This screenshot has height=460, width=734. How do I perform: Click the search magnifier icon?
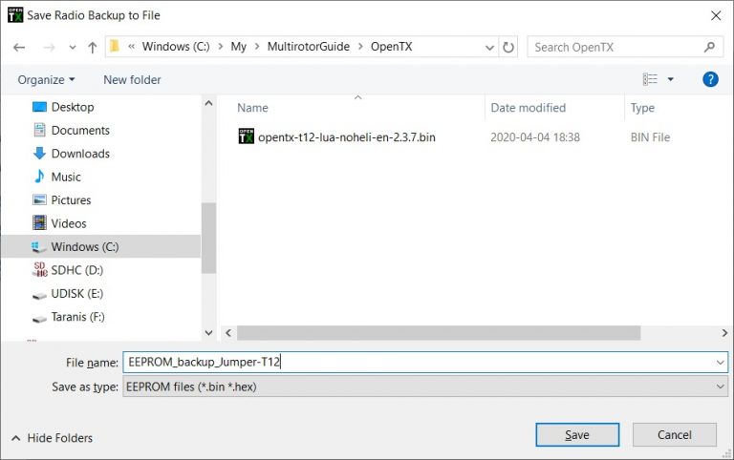[709, 47]
